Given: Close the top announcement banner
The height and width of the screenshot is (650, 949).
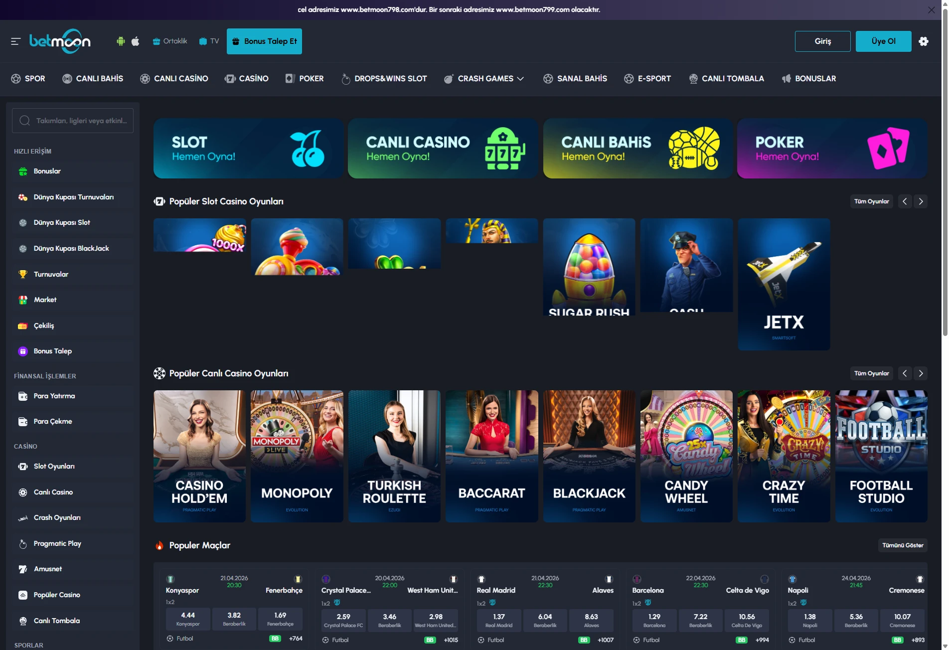Looking at the screenshot, I should click(931, 10).
